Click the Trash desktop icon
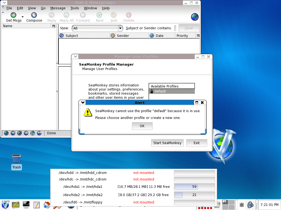 pyautogui.click(x=16, y=162)
